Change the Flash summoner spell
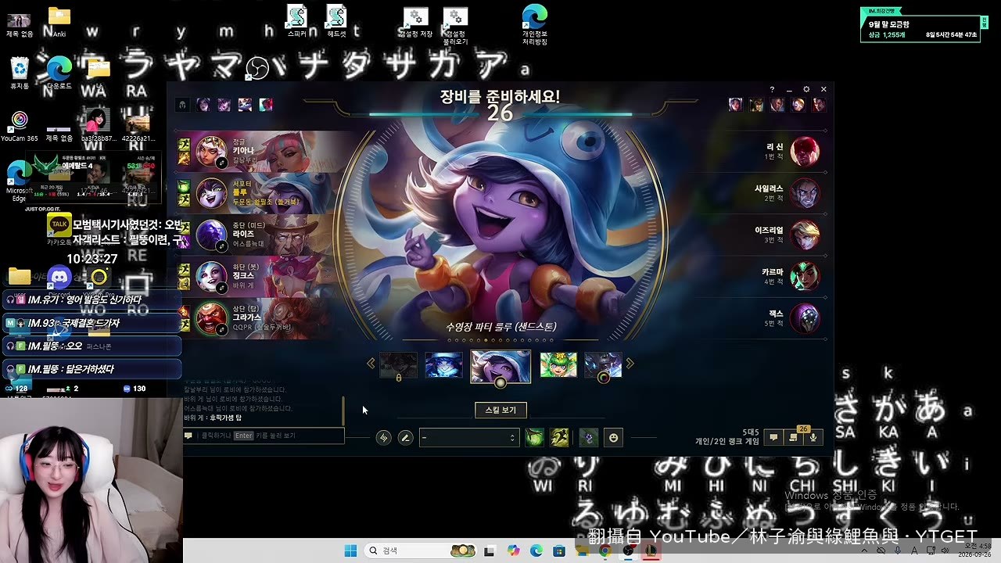 tap(559, 438)
